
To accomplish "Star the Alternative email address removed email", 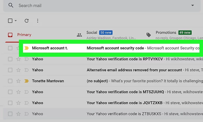I will click(18, 70).
